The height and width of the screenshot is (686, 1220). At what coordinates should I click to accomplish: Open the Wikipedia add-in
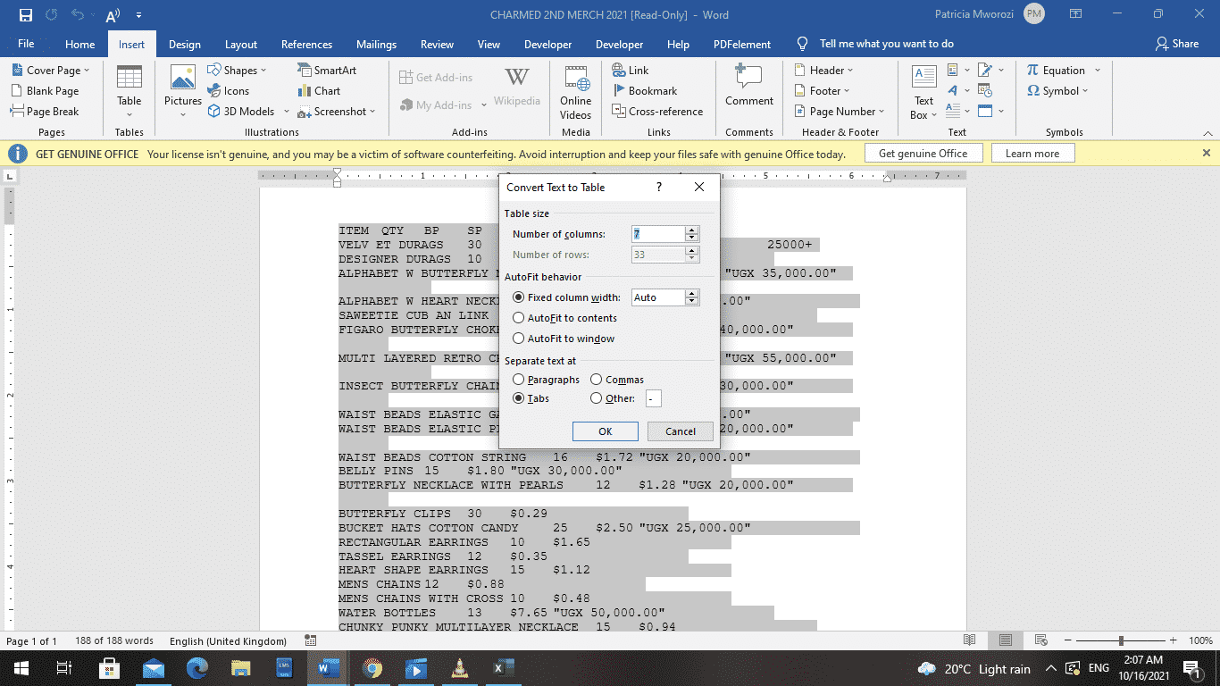point(517,89)
